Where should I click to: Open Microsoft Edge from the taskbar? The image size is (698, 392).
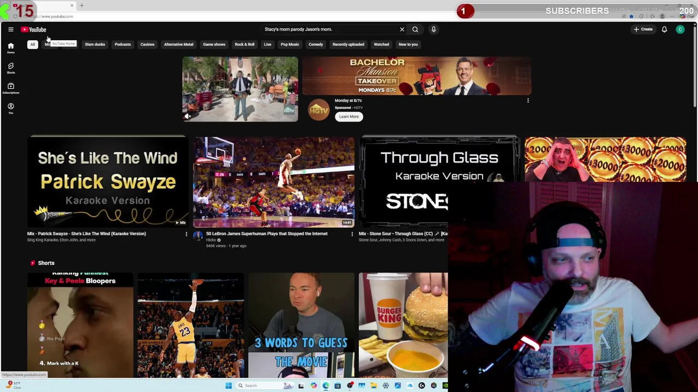tap(326, 385)
